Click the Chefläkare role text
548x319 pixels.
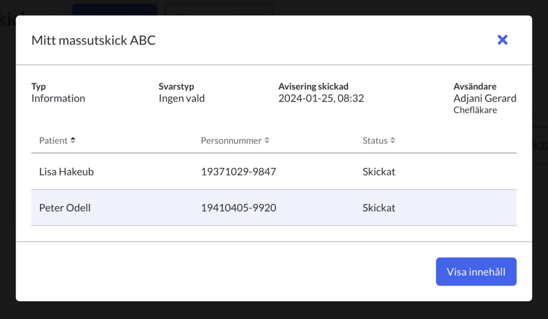pos(475,110)
